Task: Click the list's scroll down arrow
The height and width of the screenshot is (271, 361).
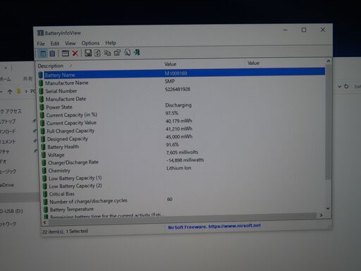Action: (x=328, y=208)
